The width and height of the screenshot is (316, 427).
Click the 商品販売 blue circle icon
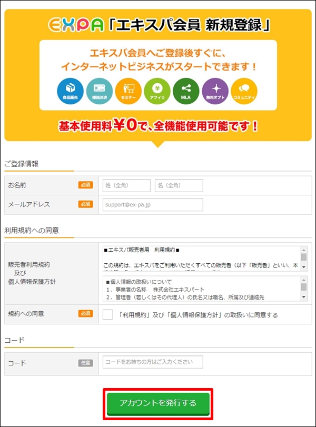point(70,91)
